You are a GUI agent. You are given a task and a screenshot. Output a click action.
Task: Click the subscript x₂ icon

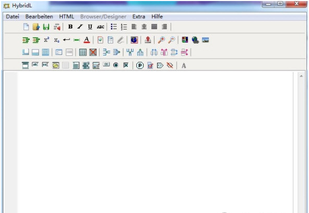[57, 40]
